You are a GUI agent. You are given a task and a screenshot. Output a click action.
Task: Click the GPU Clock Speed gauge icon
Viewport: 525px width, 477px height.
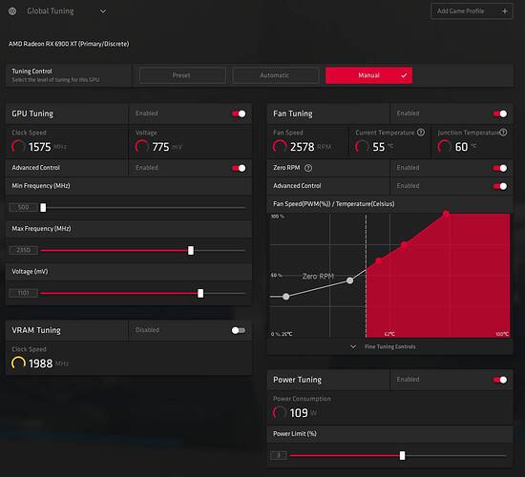click(x=18, y=147)
